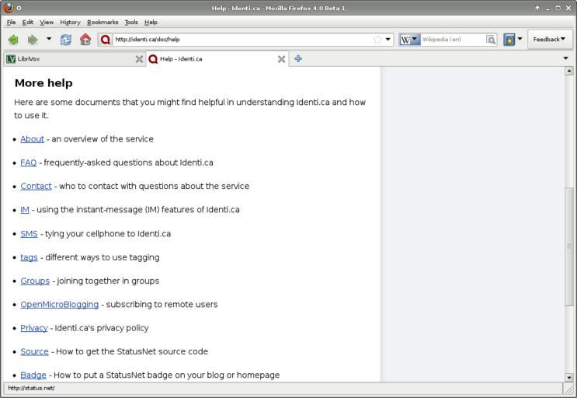Click in the Wikipedia search field
Screen dimensions: 577x398
(452, 40)
